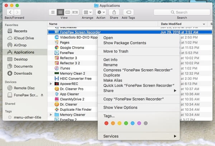
Task: Go back in Finder history
Action: coord(10,12)
